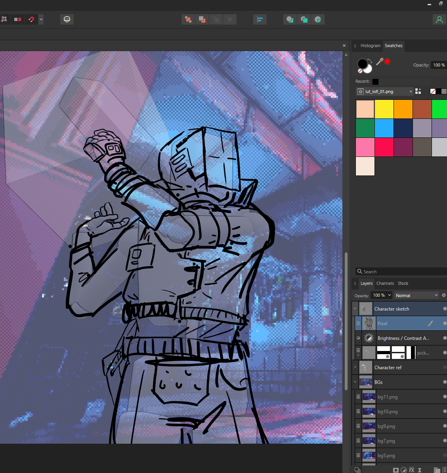Image resolution: width=447 pixels, height=473 pixels.
Task: Open the Assistant options robot icon
Action: tap(67, 19)
